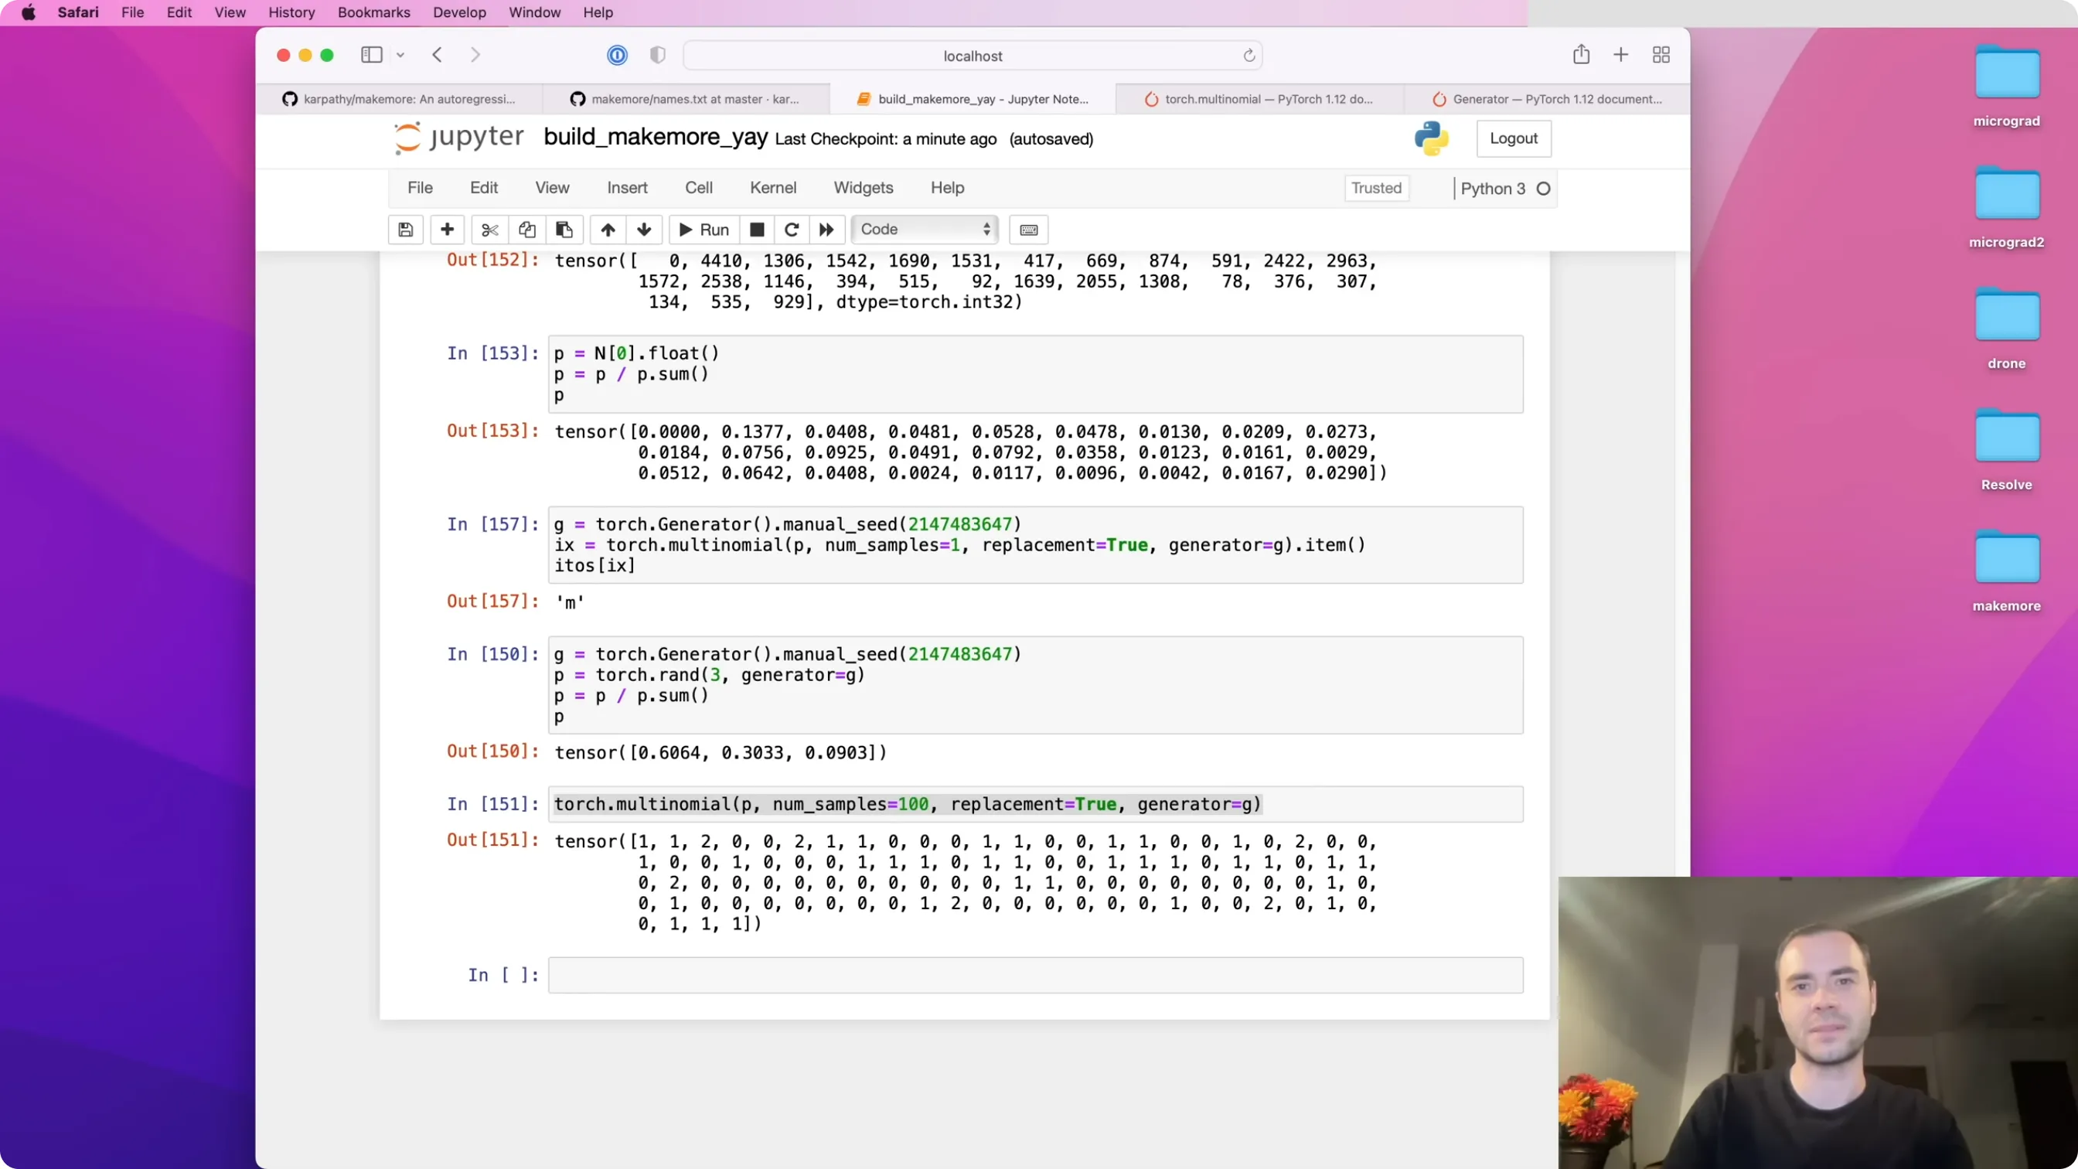Paste cells below icon in Jupyter toolbar

coord(564,230)
